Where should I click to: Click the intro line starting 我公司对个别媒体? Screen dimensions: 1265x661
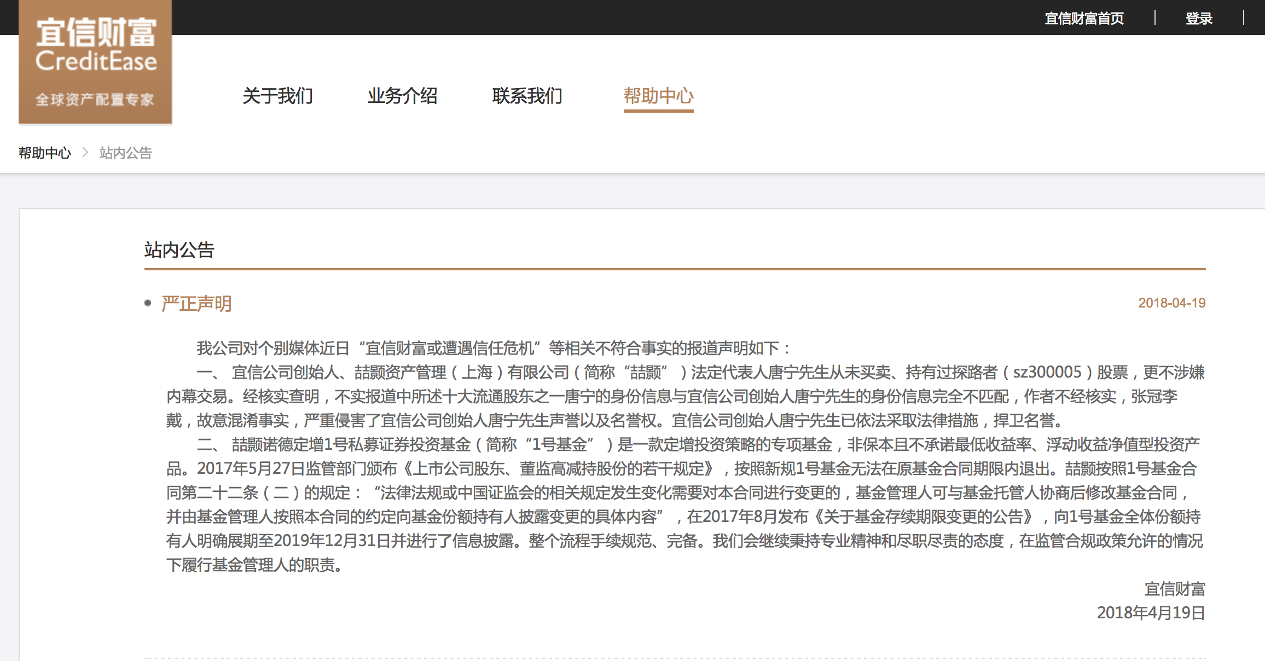pyautogui.click(x=492, y=348)
